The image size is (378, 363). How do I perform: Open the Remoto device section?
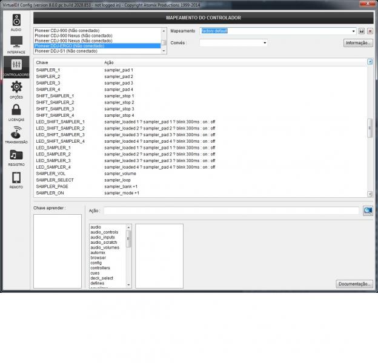(x=16, y=179)
